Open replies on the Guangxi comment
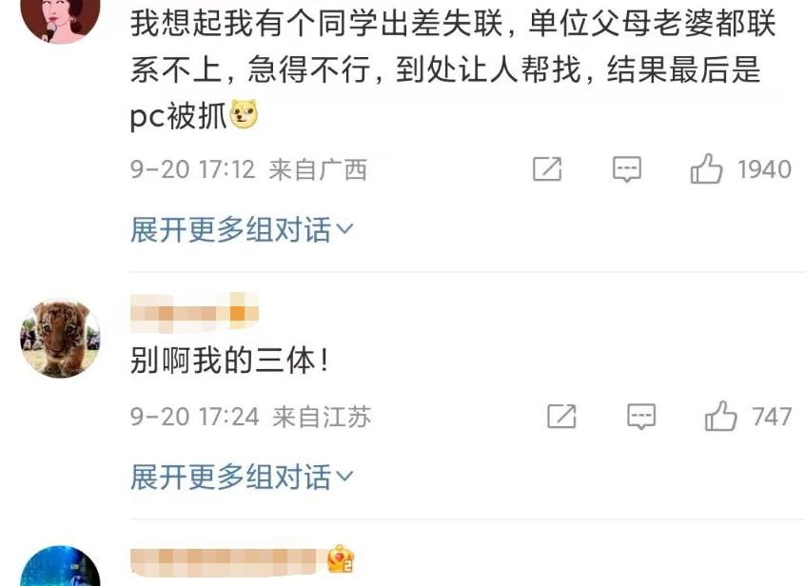The height and width of the screenshot is (586, 805). pos(627,168)
